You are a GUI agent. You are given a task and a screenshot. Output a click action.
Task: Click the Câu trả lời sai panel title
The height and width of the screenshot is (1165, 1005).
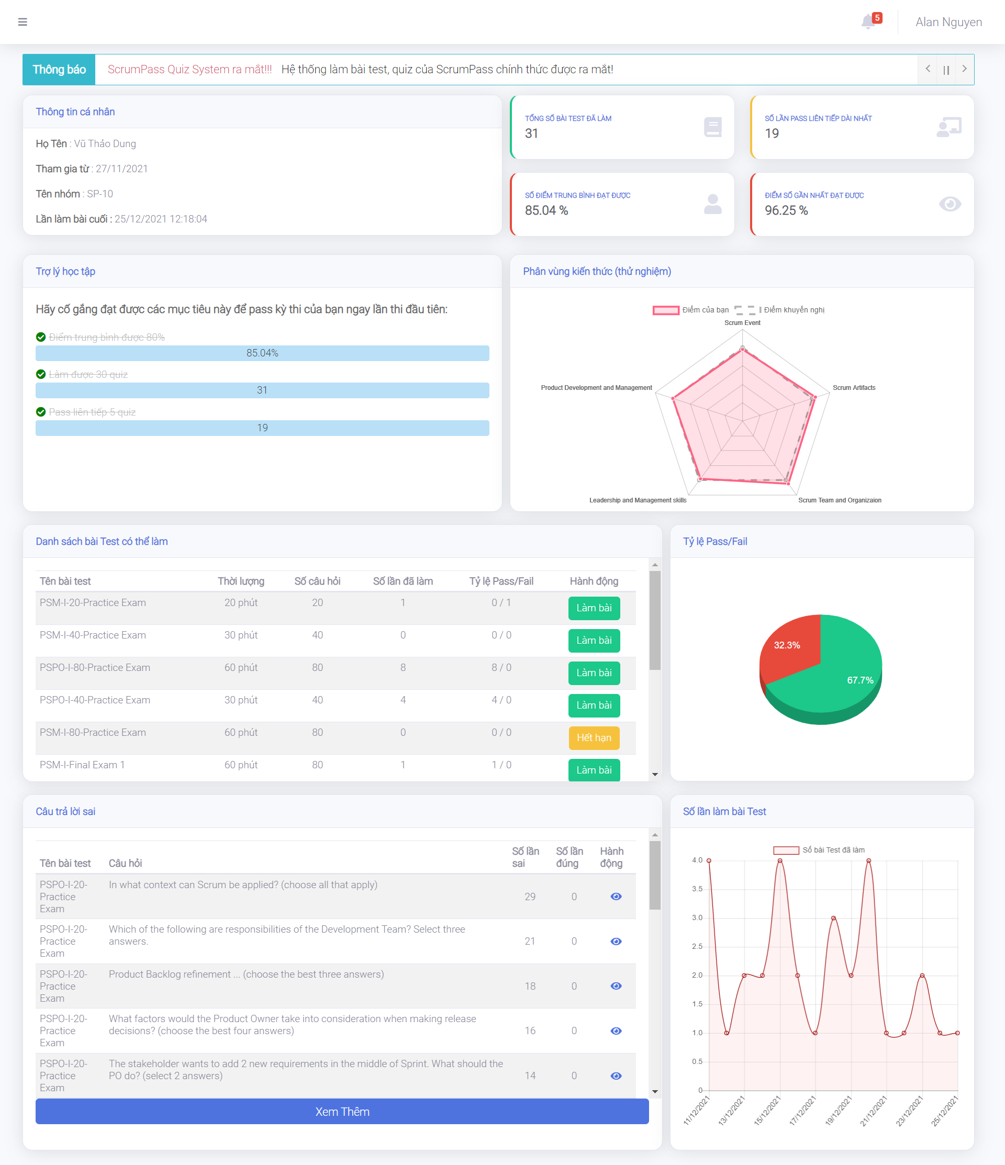65,811
